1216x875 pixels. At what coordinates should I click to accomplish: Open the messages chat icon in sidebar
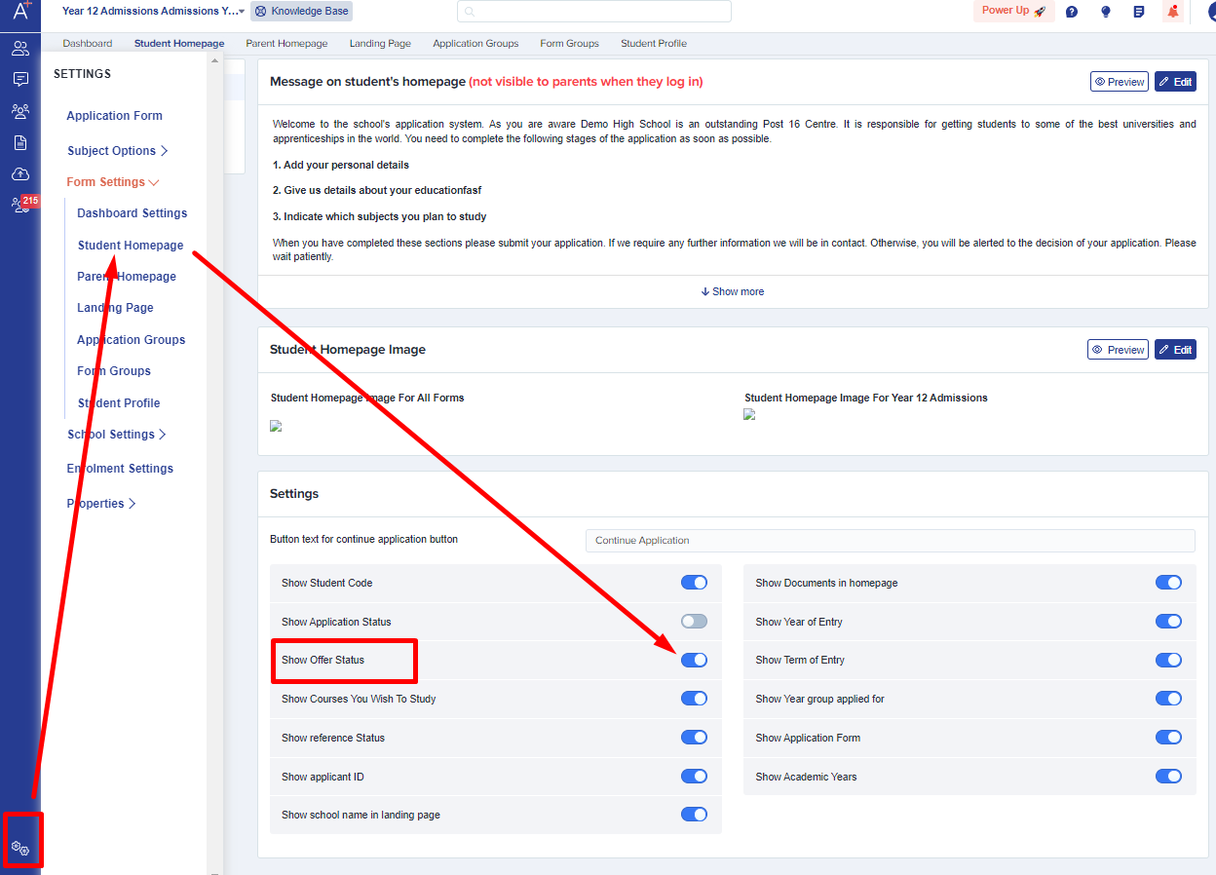[x=20, y=79]
